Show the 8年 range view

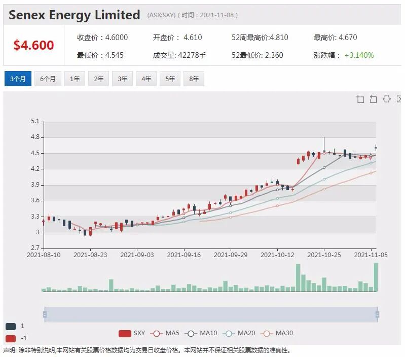pos(194,79)
